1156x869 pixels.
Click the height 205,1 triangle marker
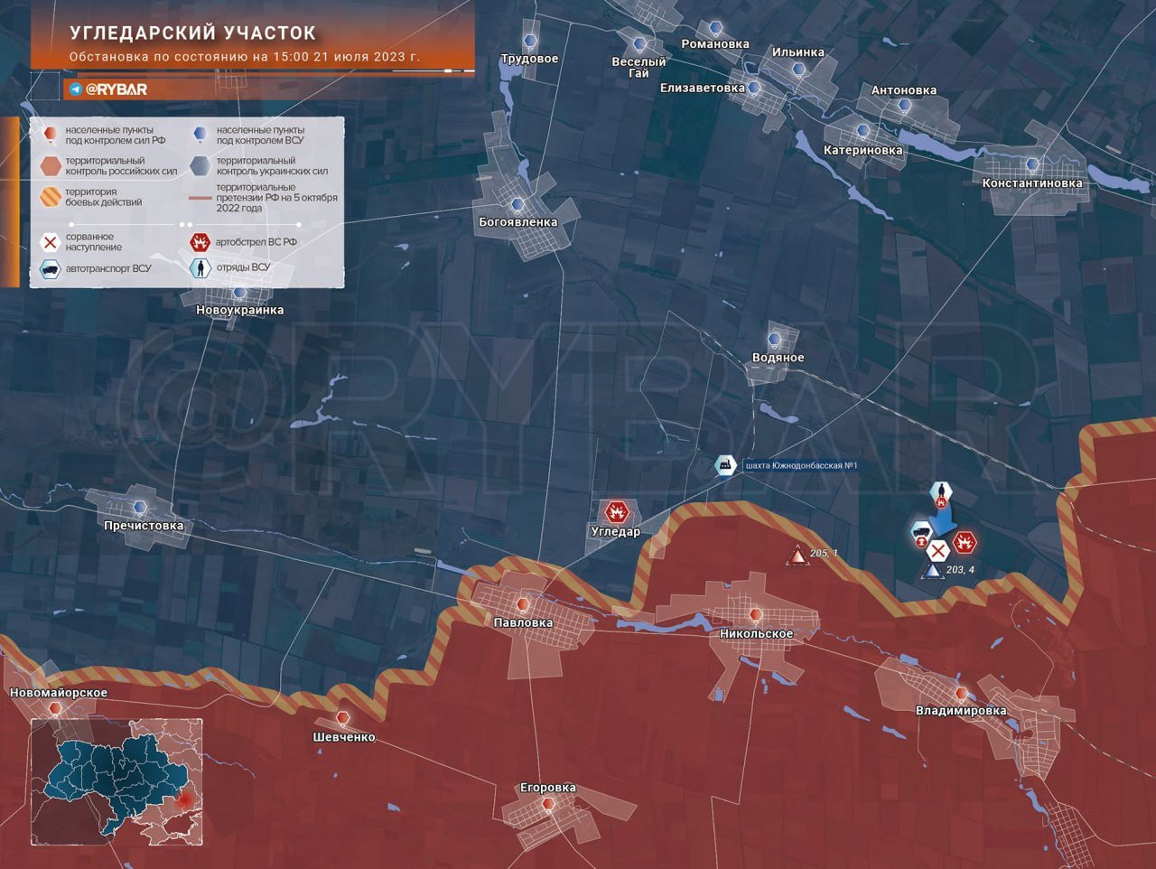pyautogui.click(x=797, y=556)
